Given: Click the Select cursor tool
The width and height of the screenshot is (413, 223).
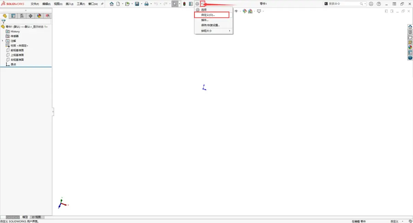Looking at the screenshot, I should [175, 4].
